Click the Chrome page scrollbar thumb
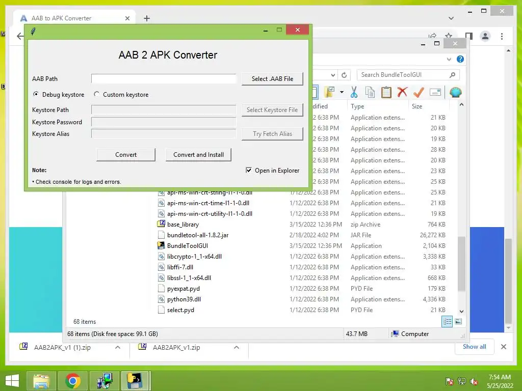This screenshot has width=522, height=391. coord(508,281)
